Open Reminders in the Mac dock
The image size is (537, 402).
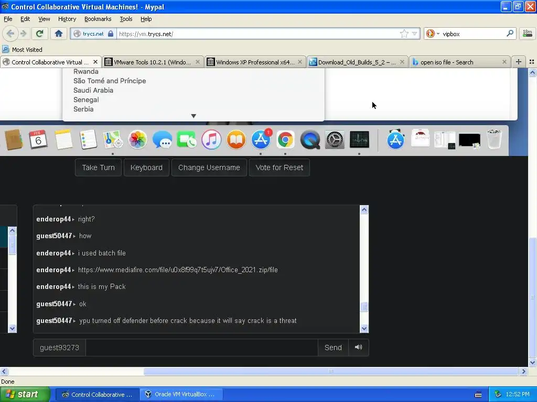click(x=88, y=139)
